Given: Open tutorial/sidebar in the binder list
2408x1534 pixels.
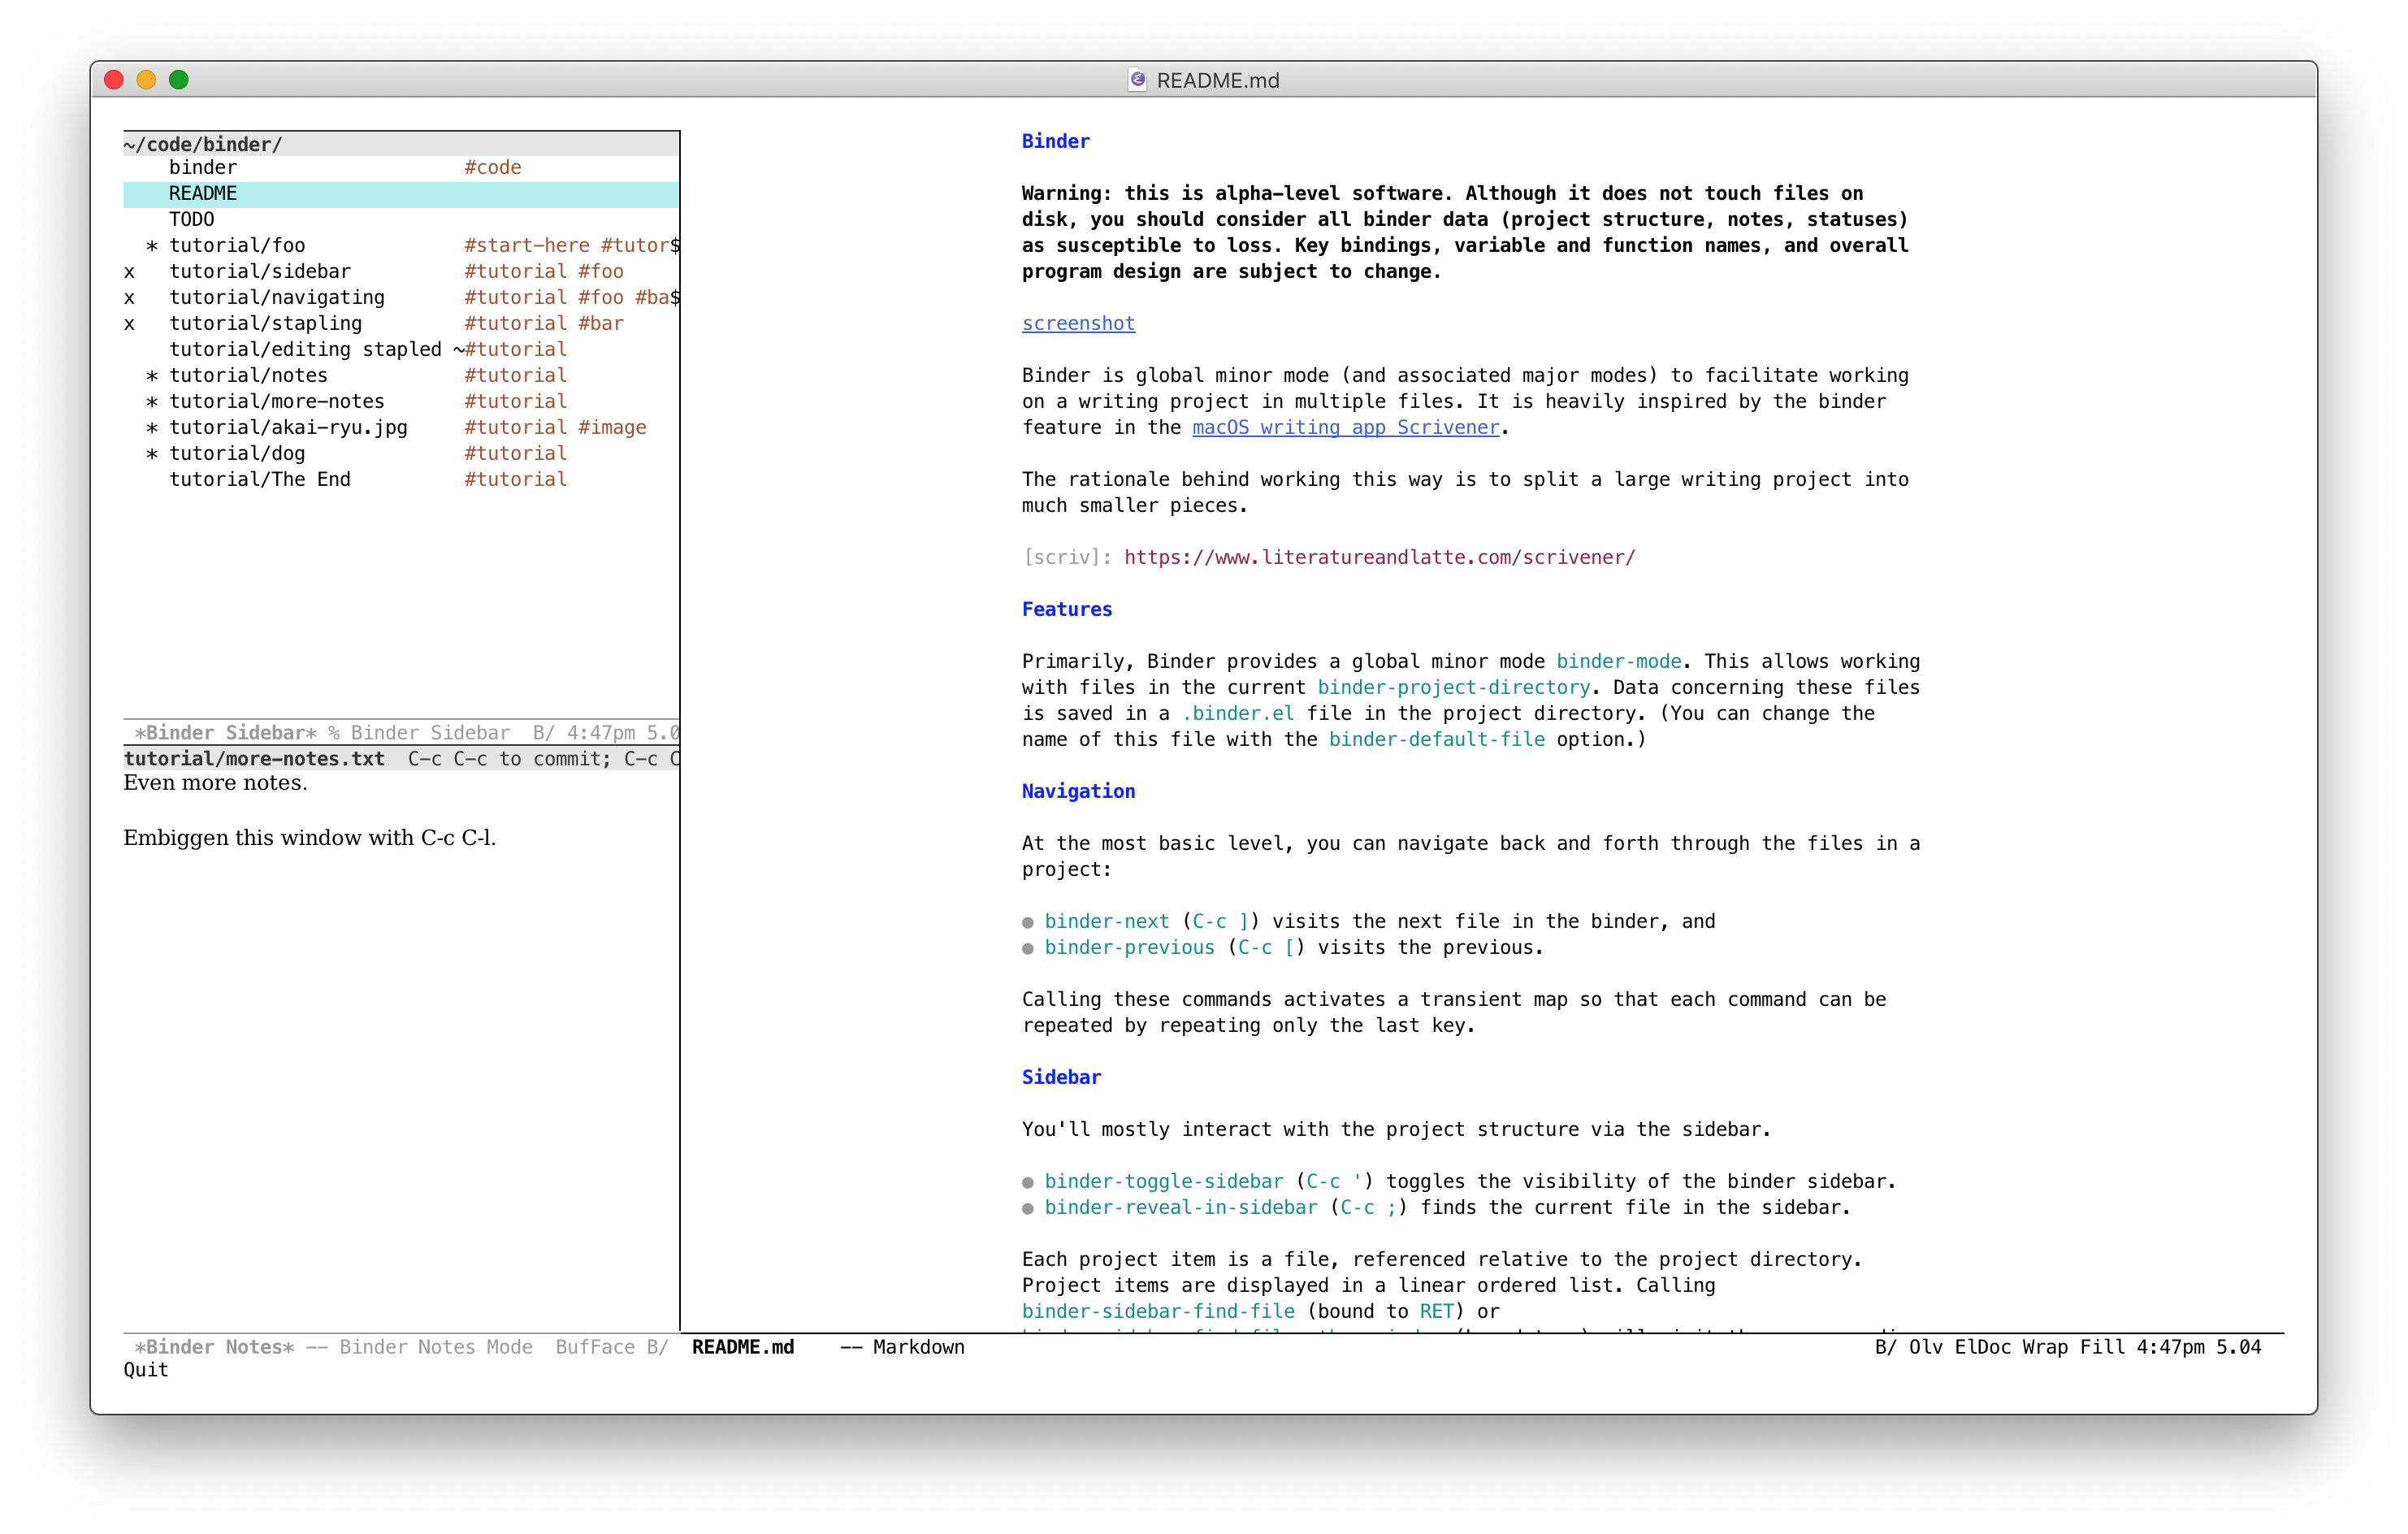Looking at the screenshot, I should [260, 271].
